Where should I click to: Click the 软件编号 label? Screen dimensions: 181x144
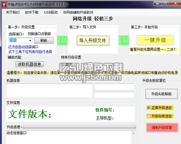pyautogui.click(x=105, y=110)
